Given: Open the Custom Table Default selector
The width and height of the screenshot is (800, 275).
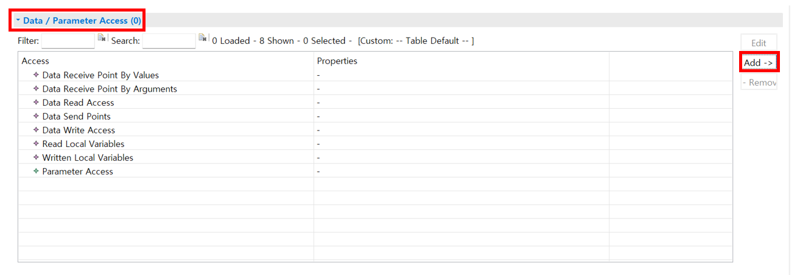Looking at the screenshot, I should tap(416, 41).
